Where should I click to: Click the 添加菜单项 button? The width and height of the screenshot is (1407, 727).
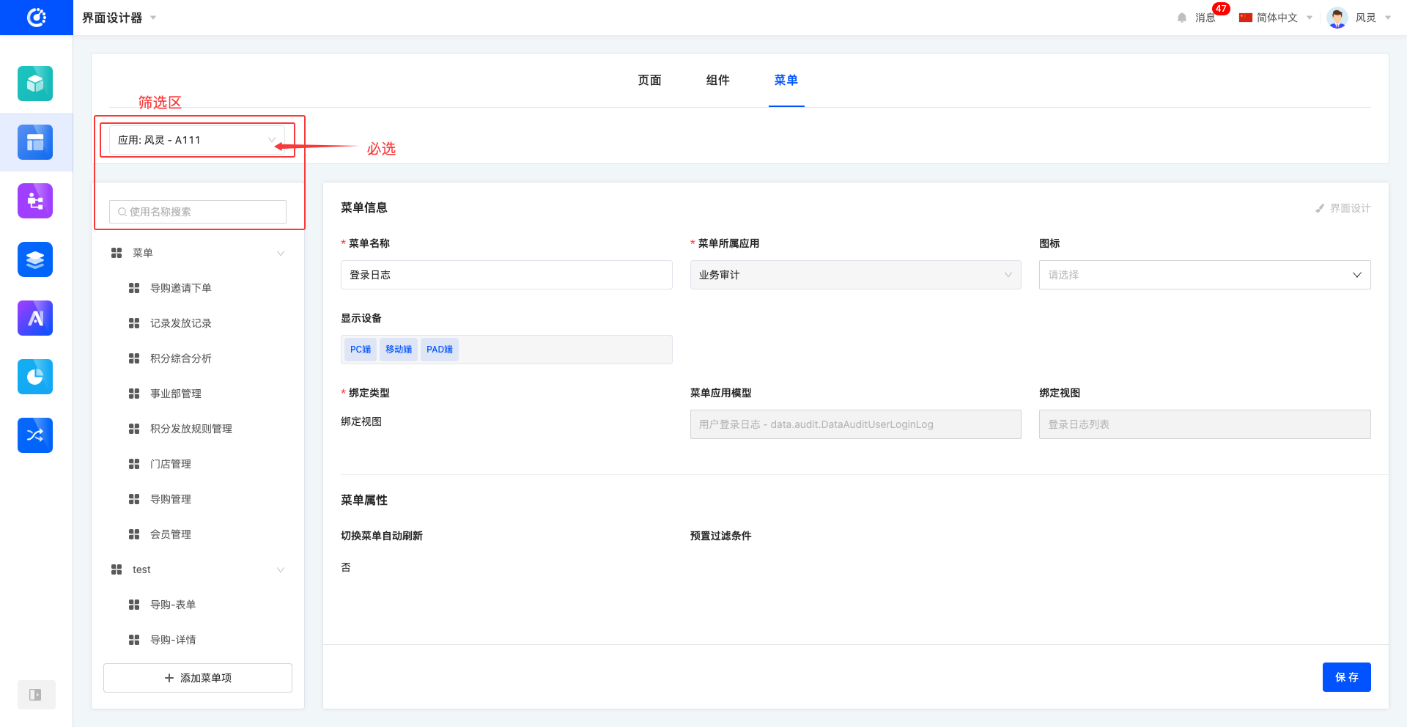coord(198,678)
